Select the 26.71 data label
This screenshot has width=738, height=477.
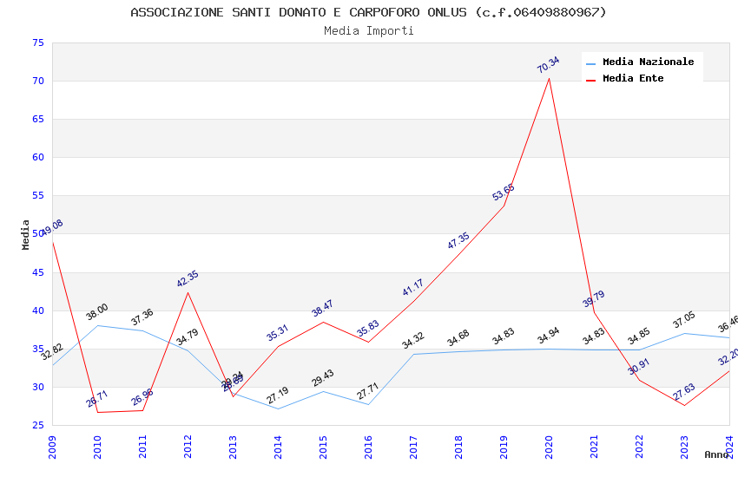pos(97,399)
